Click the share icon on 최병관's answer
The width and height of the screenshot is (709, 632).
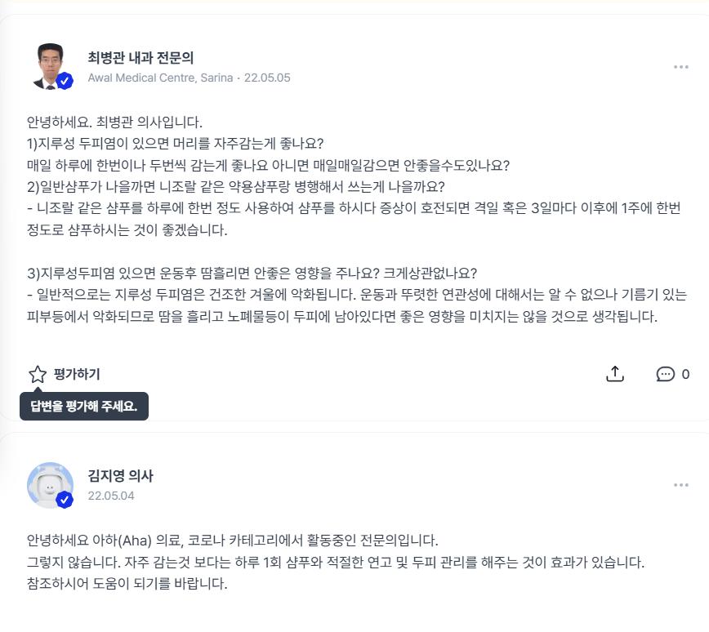click(x=615, y=374)
